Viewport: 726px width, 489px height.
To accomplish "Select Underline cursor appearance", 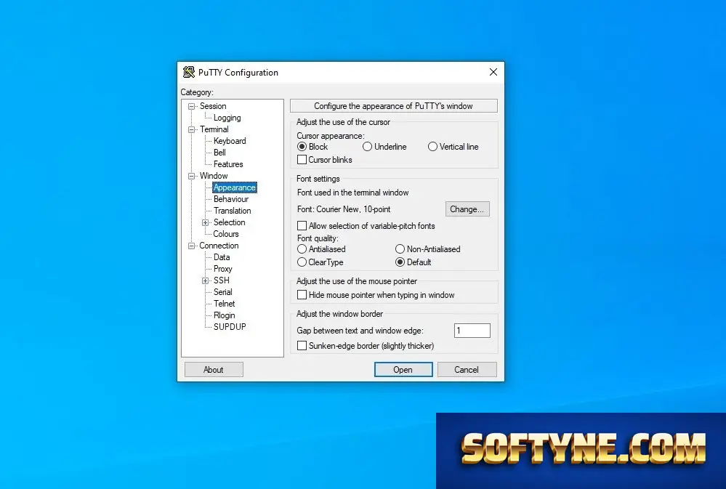I will (x=367, y=147).
